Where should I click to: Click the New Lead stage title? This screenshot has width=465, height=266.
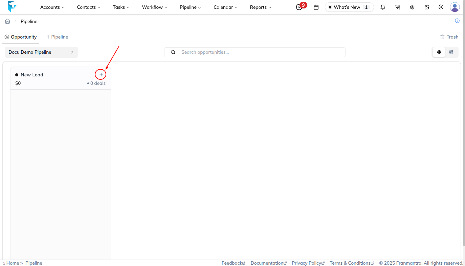coord(32,75)
